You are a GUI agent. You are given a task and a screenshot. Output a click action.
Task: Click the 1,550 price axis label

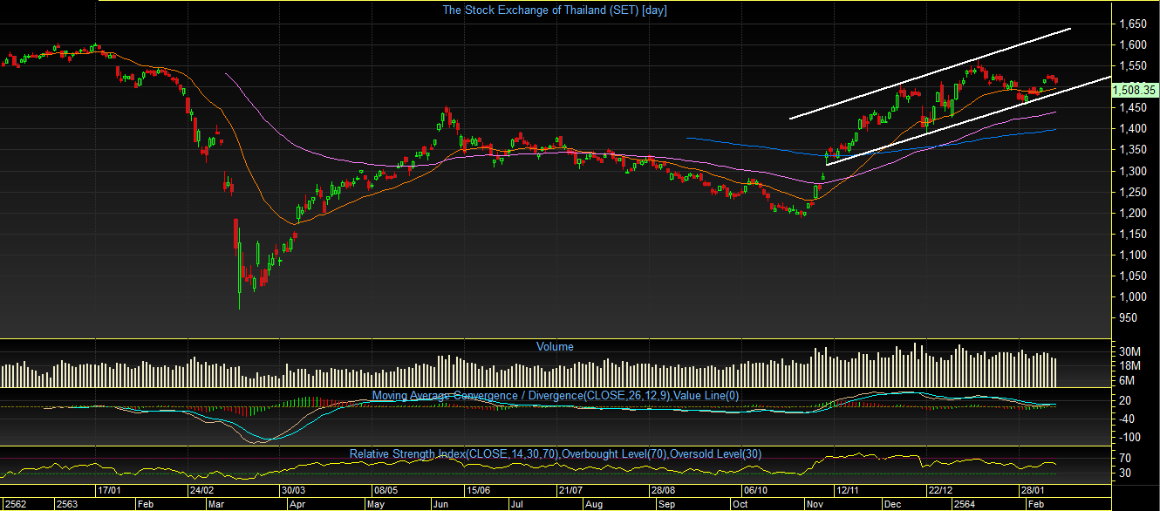pos(1134,66)
